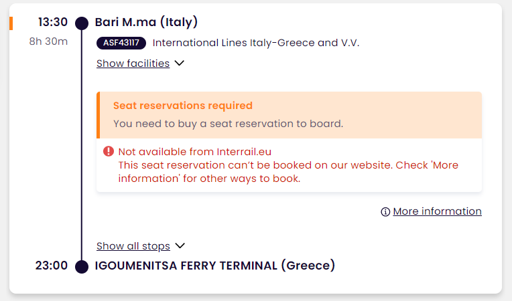This screenshot has height=301, width=512.
Task: Select the IGOUMENITSA FERRY TERMINAL (Greece) station name
Action: click(215, 266)
